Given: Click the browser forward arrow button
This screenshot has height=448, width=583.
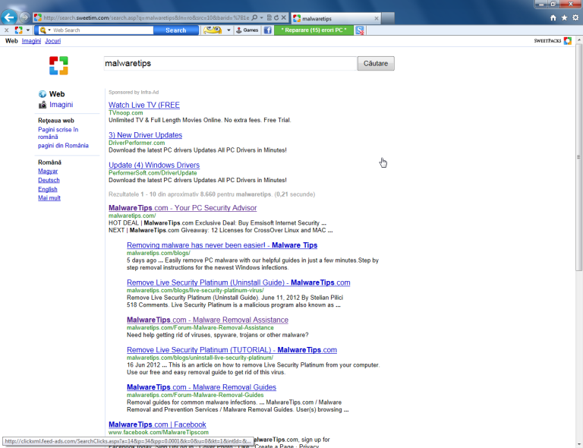Looking at the screenshot, I should pyautogui.click(x=24, y=17).
